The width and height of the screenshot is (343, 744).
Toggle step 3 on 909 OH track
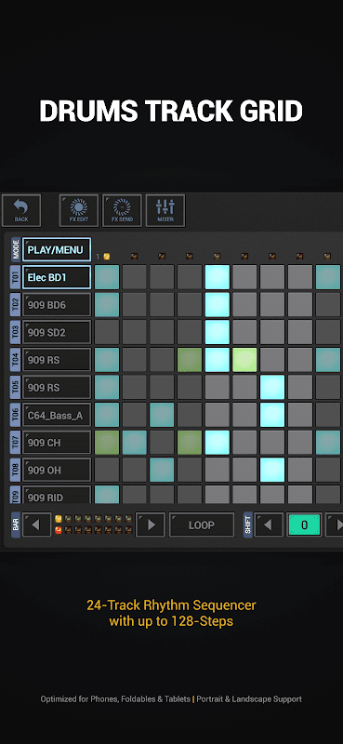point(162,470)
